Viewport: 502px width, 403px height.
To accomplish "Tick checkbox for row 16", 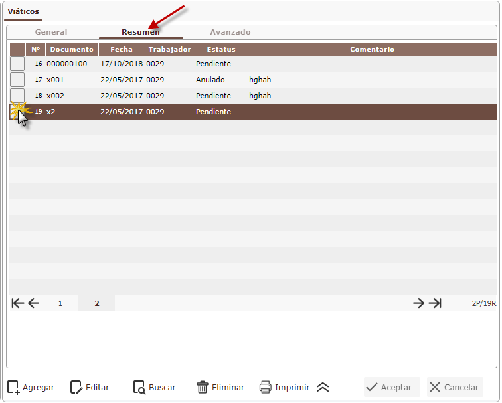I will point(17,64).
